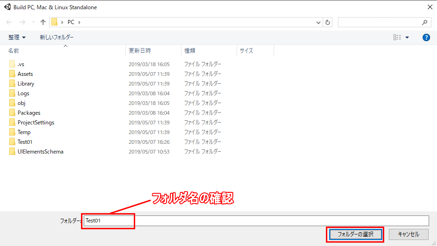Click the フォルダー name input field

point(256,221)
